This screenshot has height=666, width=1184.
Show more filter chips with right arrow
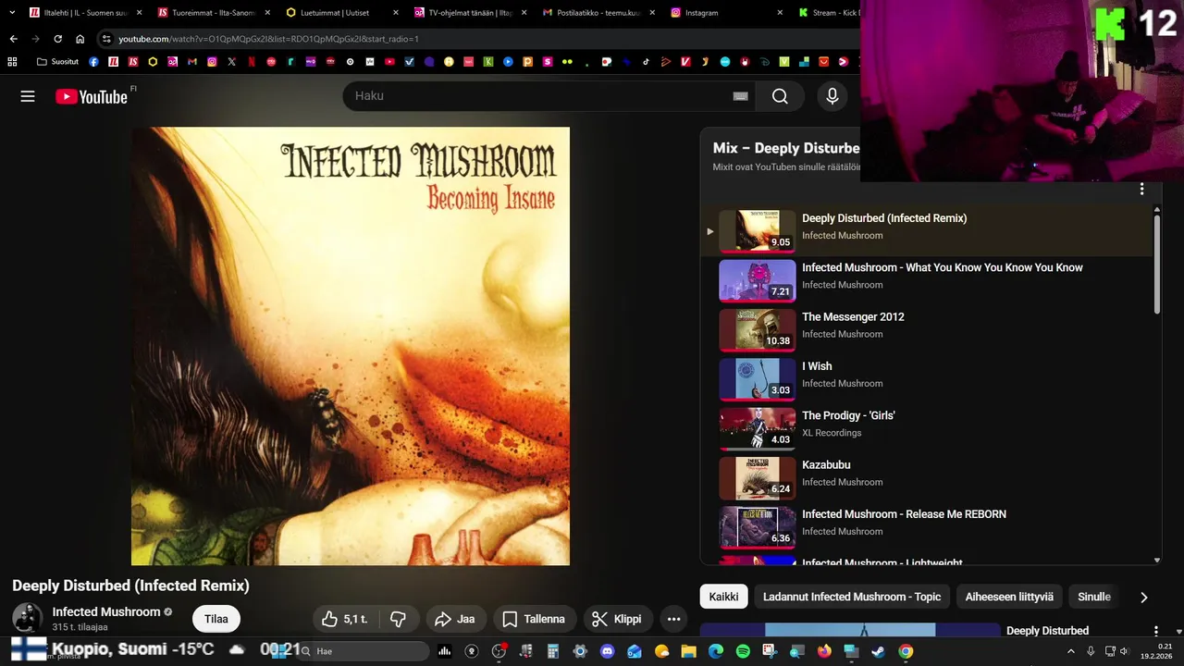coord(1143,598)
